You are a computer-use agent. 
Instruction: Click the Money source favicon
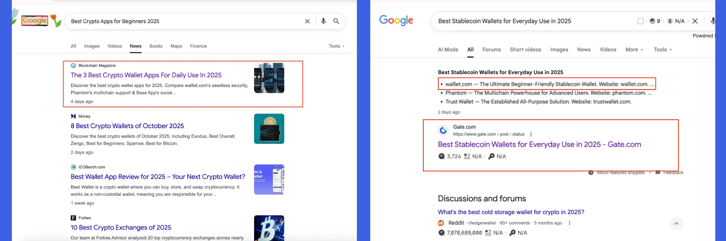coord(73,116)
